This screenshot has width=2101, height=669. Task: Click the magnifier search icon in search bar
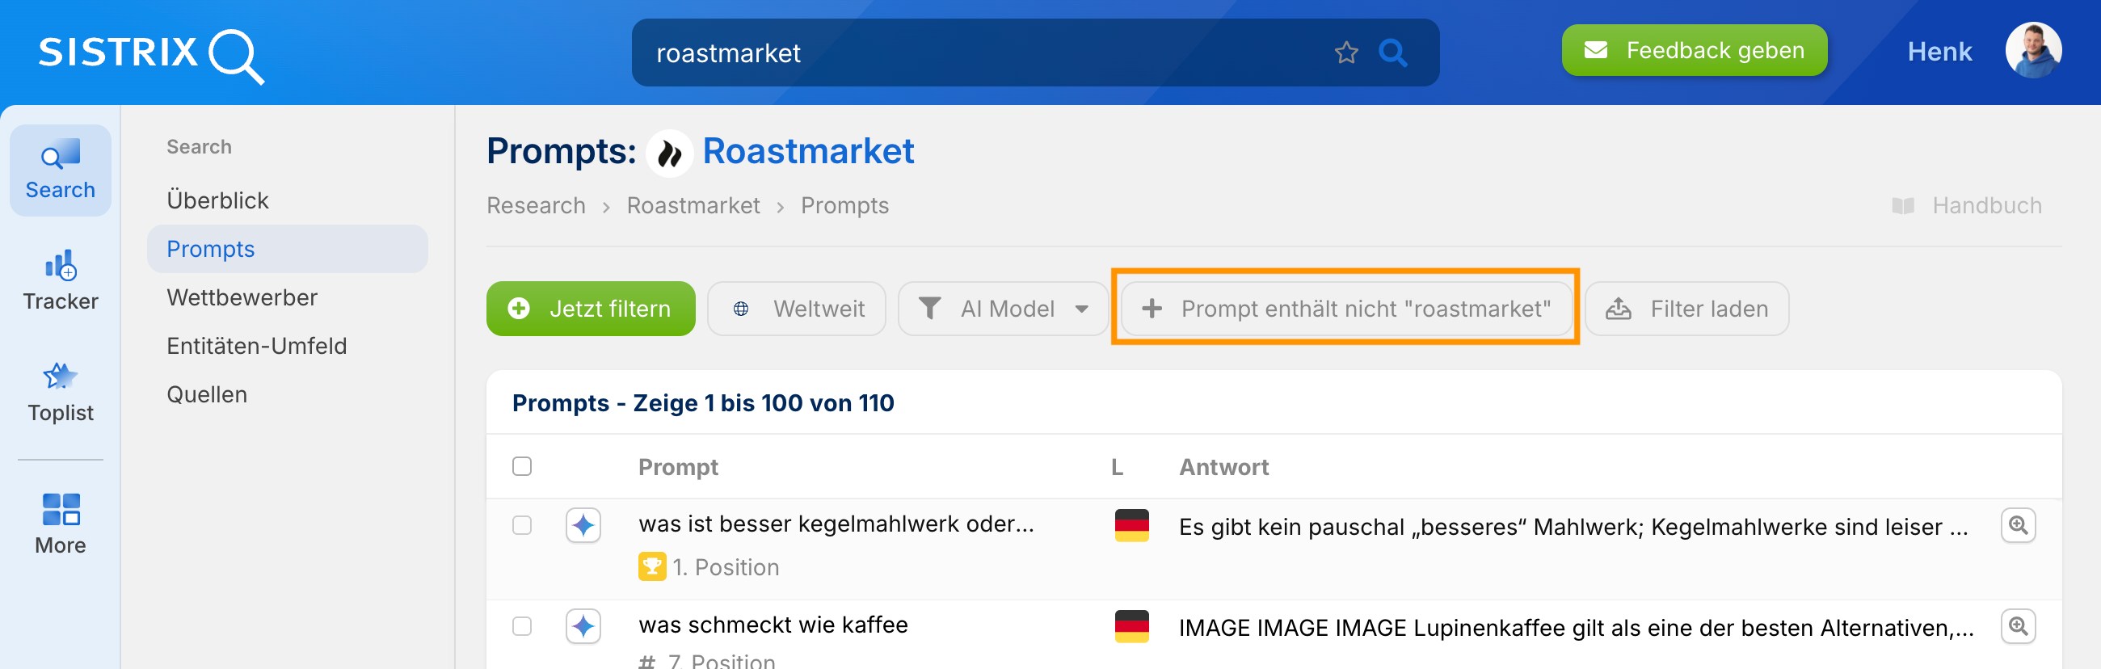coord(1392,53)
